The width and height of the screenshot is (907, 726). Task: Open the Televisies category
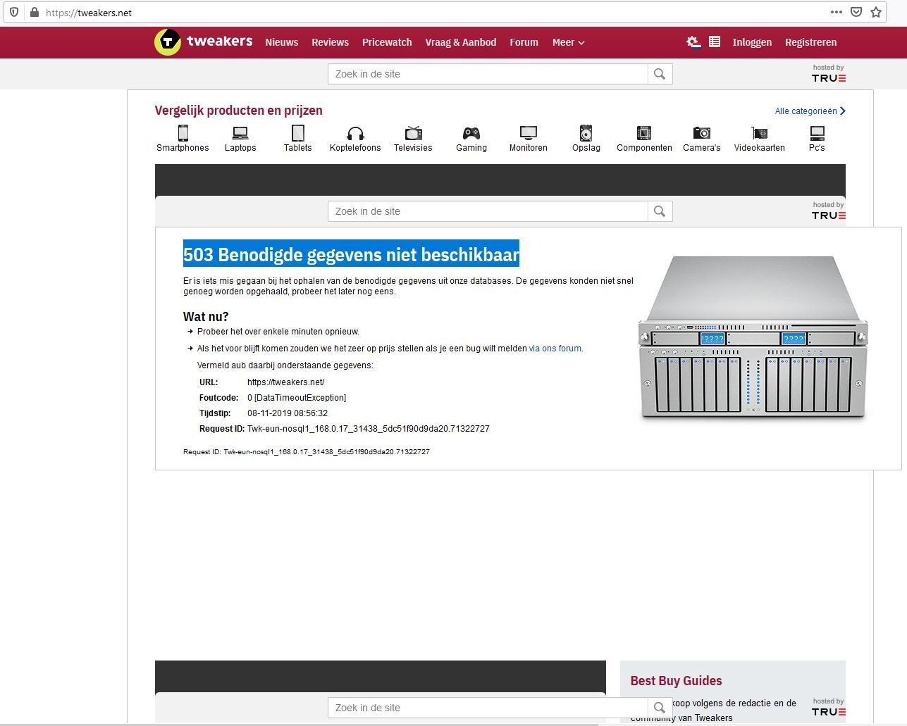point(413,139)
